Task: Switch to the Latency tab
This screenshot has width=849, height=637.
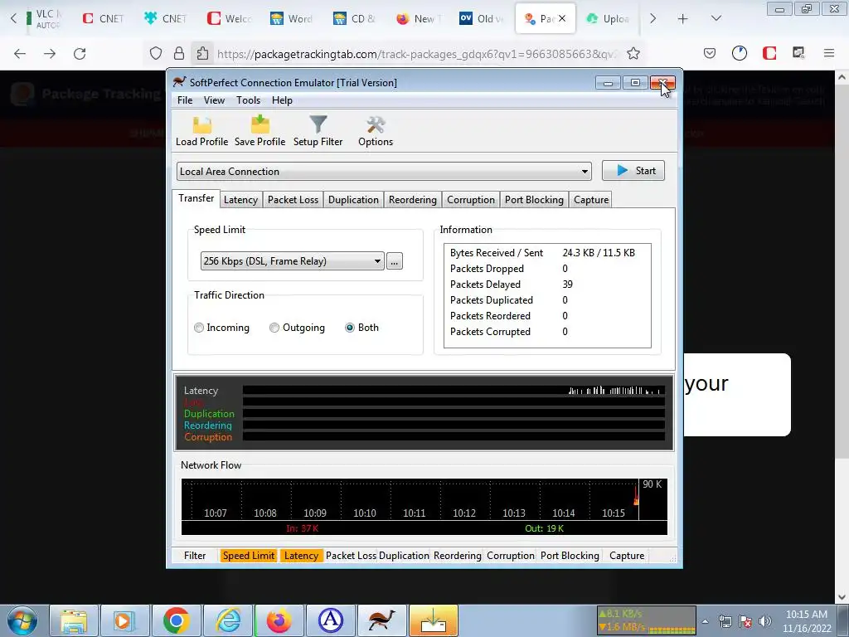Action: coord(240,200)
